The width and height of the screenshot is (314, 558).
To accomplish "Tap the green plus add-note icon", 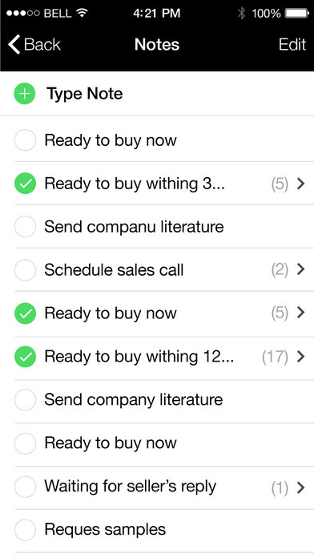I will (25, 94).
